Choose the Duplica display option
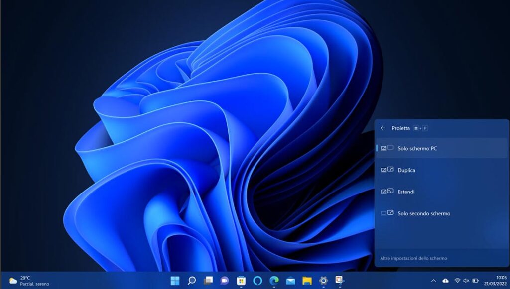 (x=441, y=170)
